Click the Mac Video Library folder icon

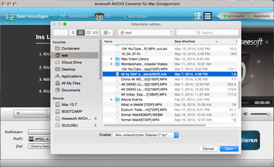[117, 59]
